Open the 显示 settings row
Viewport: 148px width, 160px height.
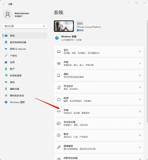click(99, 52)
